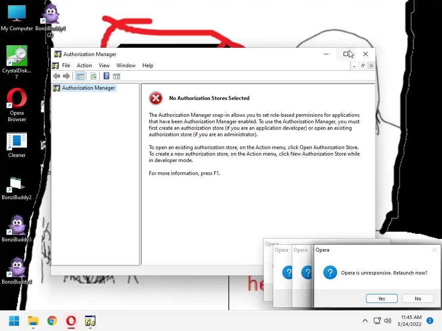Image resolution: width=442 pixels, height=331 pixels.
Task: Expand the hidden system tray icons chevron
Action: pyautogui.click(x=365, y=321)
